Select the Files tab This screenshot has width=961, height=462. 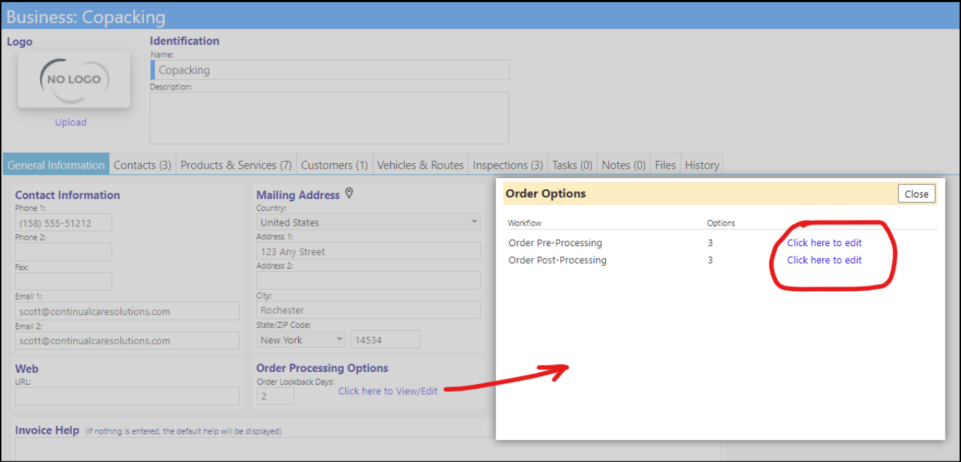pos(665,165)
